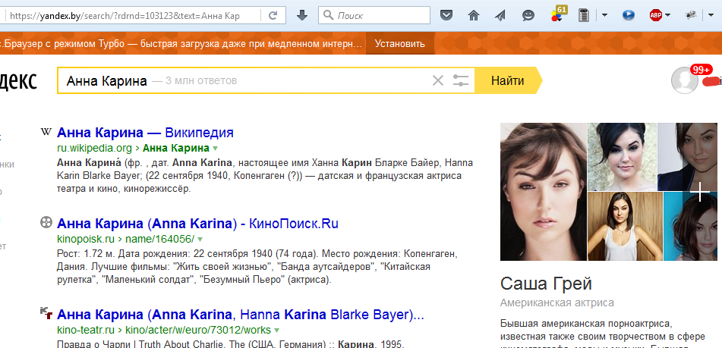Click ru.wikipedia.org green URL
Viewport: 722px width, 348px height.
94,148
